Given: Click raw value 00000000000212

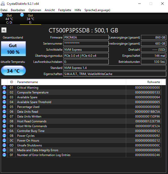Looking at the screenshot, I should 148,141.
